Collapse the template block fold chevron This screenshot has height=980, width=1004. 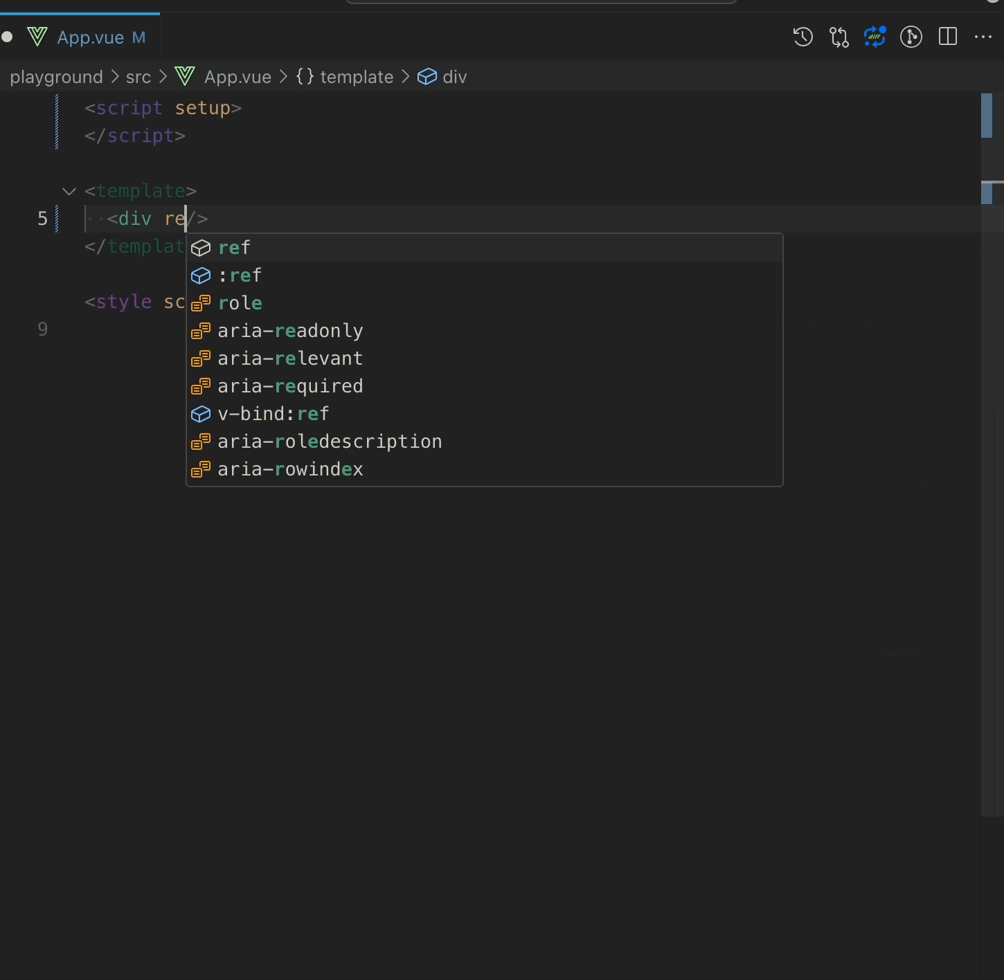[x=69, y=191]
